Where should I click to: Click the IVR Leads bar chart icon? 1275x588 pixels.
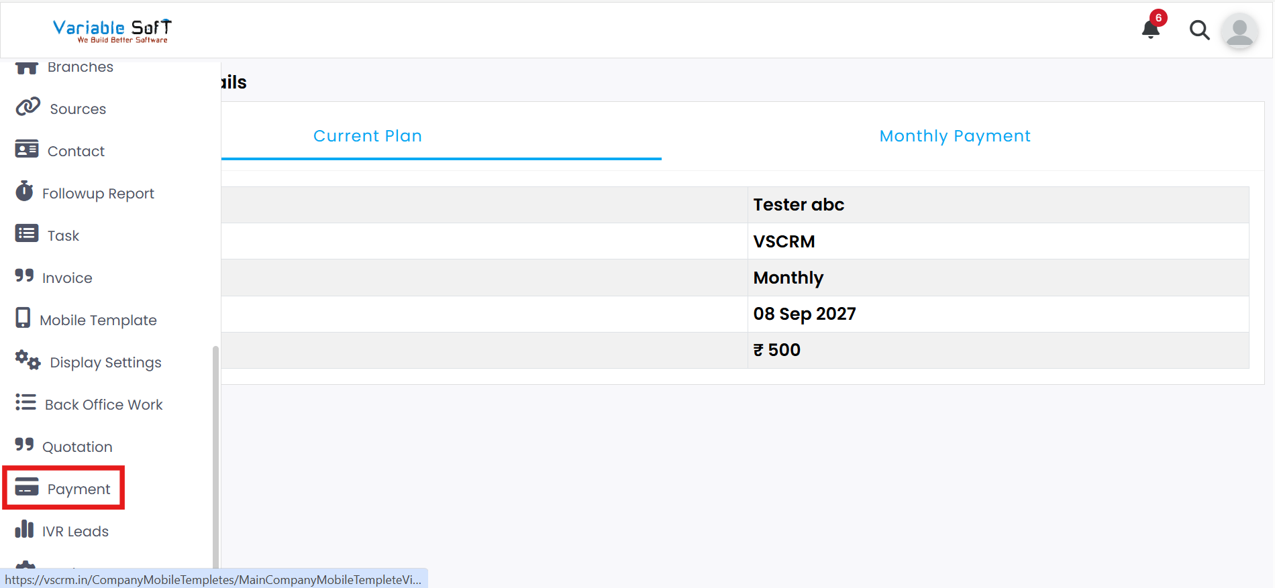tap(24, 529)
